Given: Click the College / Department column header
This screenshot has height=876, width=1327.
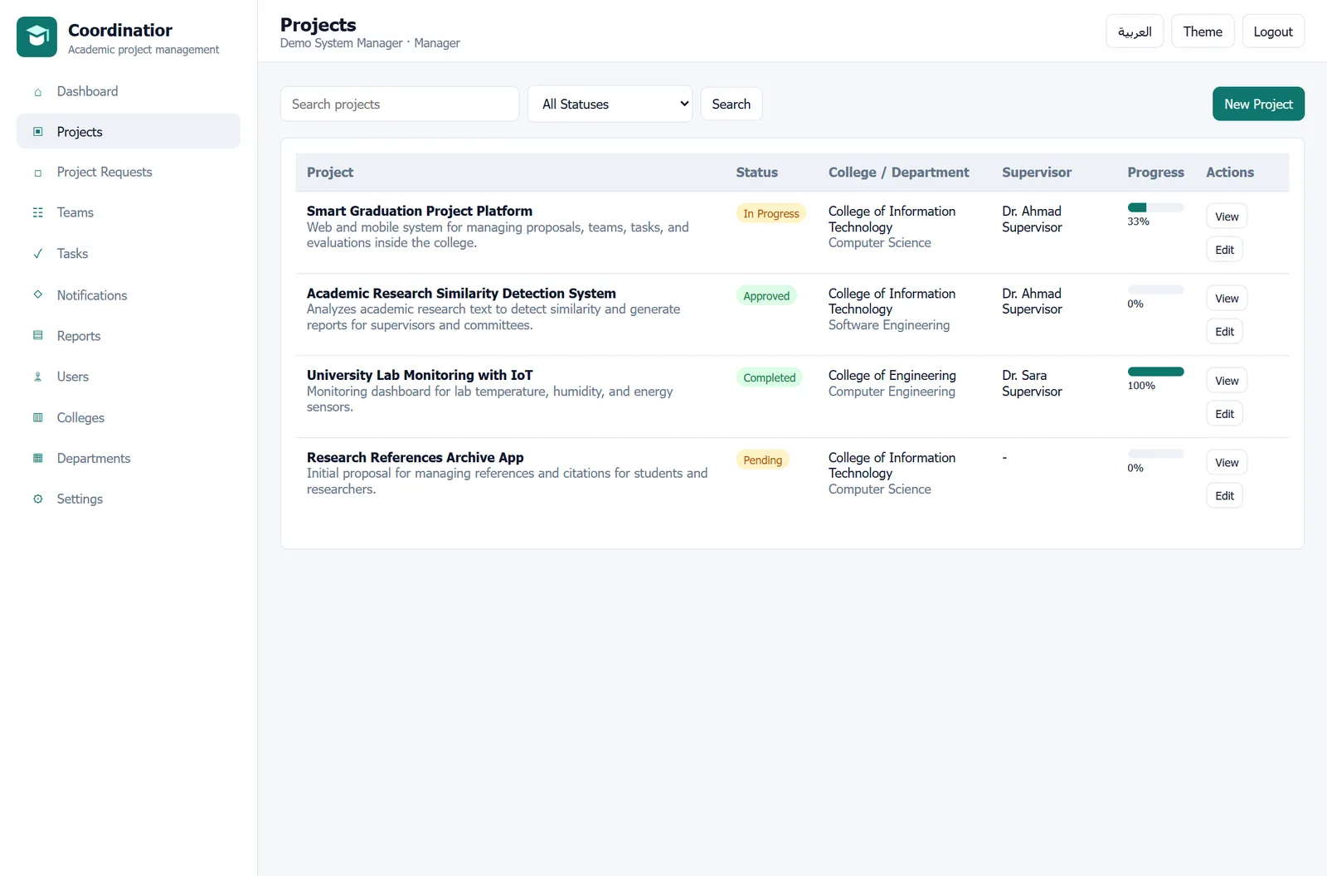Looking at the screenshot, I should tap(898, 173).
